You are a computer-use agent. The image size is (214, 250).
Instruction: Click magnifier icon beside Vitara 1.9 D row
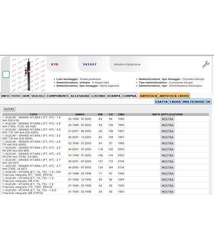3,190
